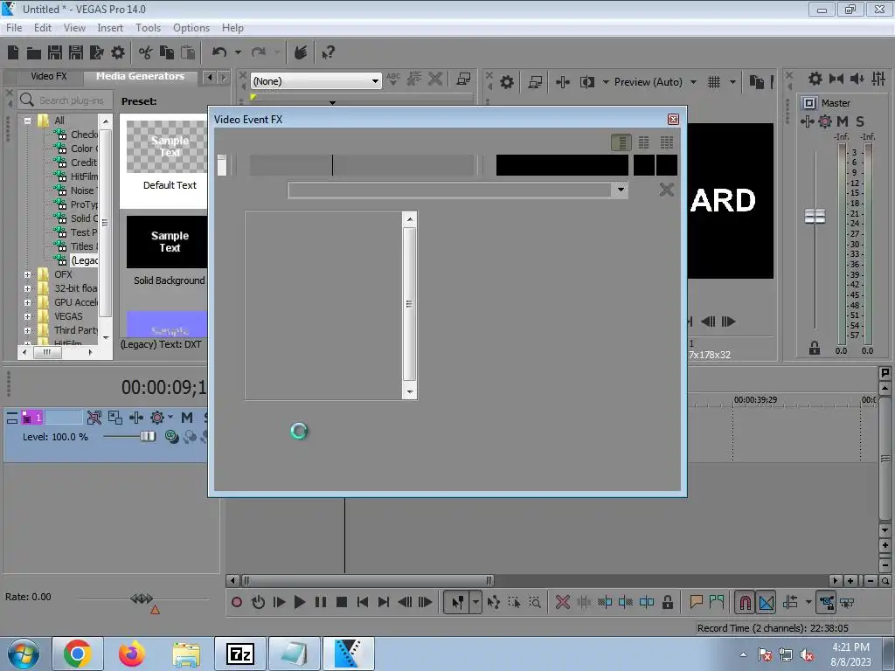Adjust the Master volume fader
Image resolution: width=895 pixels, height=671 pixels.
815,217
